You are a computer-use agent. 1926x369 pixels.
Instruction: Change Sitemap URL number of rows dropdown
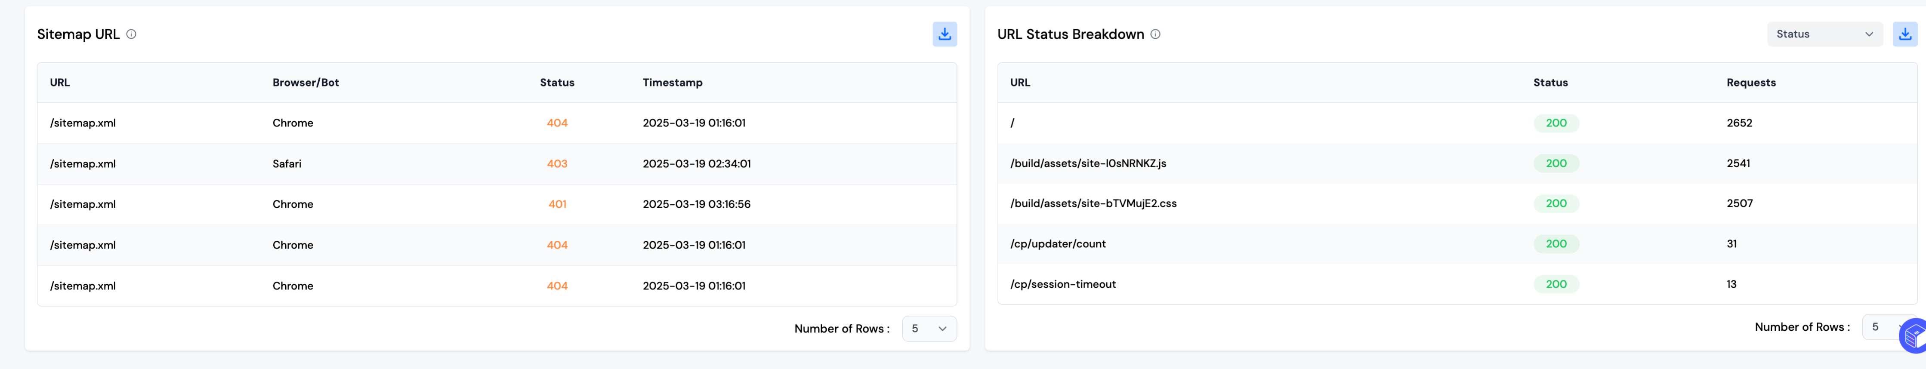click(929, 329)
